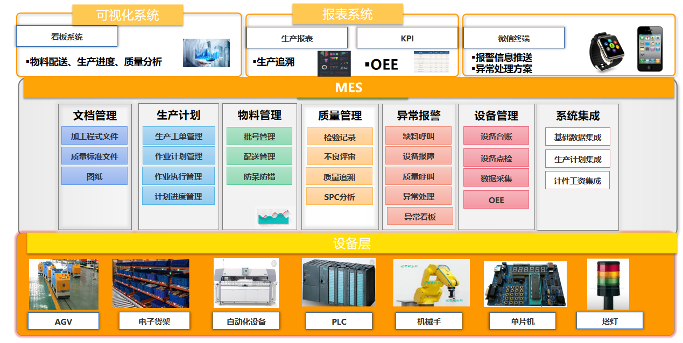683x343 pixels.
Task: Click the 文档管理 column heading
Action: pyautogui.click(x=95, y=115)
